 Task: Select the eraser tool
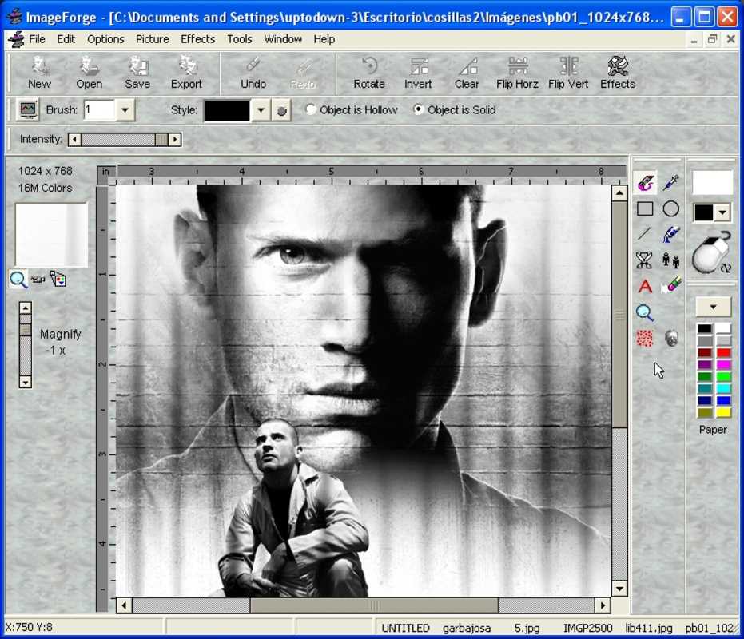pos(671,285)
